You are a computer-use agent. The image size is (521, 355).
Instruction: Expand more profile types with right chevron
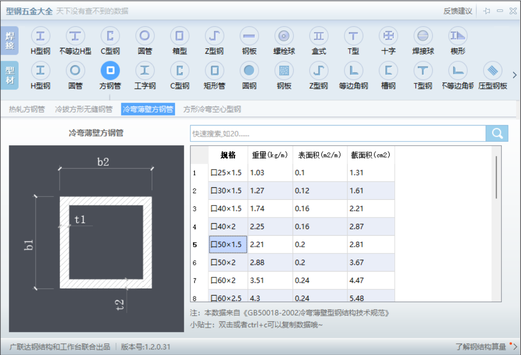click(515, 75)
